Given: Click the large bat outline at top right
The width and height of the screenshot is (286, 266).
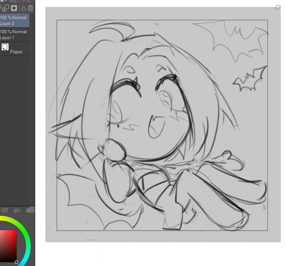Looking at the screenshot, I should 237,39.
